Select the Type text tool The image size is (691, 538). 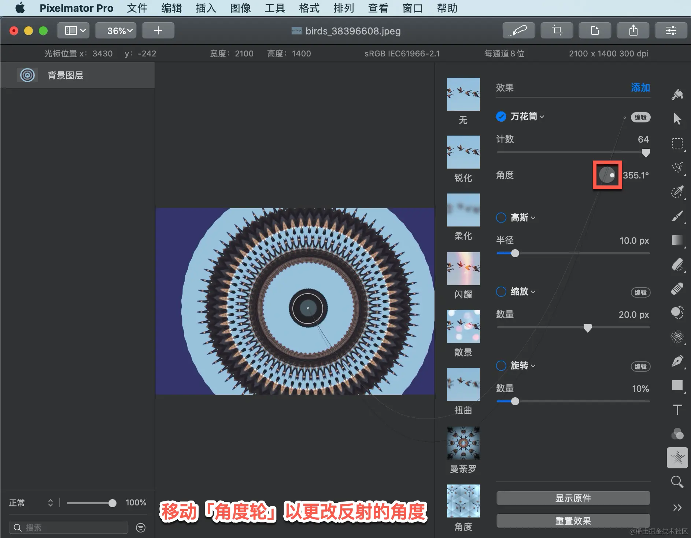(x=677, y=409)
